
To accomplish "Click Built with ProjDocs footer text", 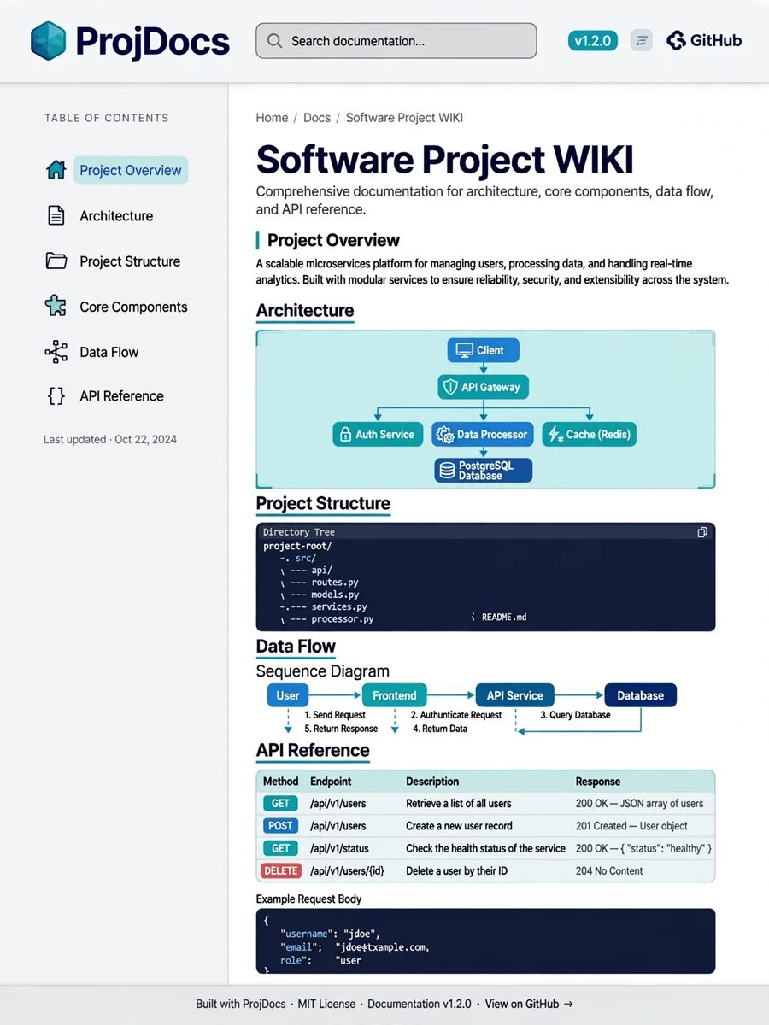I will (x=240, y=1004).
